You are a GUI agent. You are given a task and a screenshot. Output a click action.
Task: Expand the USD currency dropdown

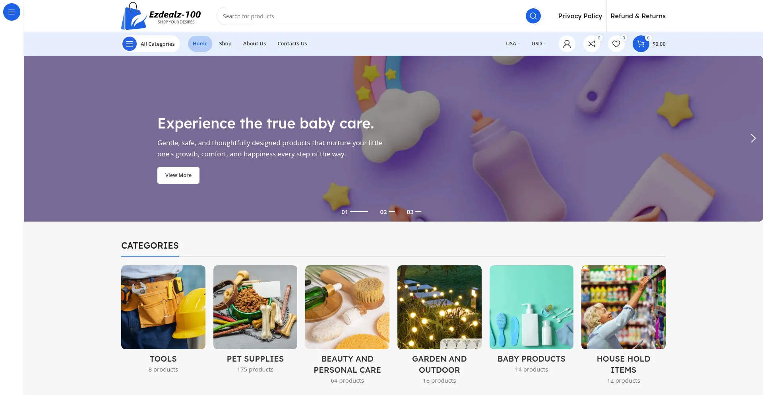click(x=538, y=44)
